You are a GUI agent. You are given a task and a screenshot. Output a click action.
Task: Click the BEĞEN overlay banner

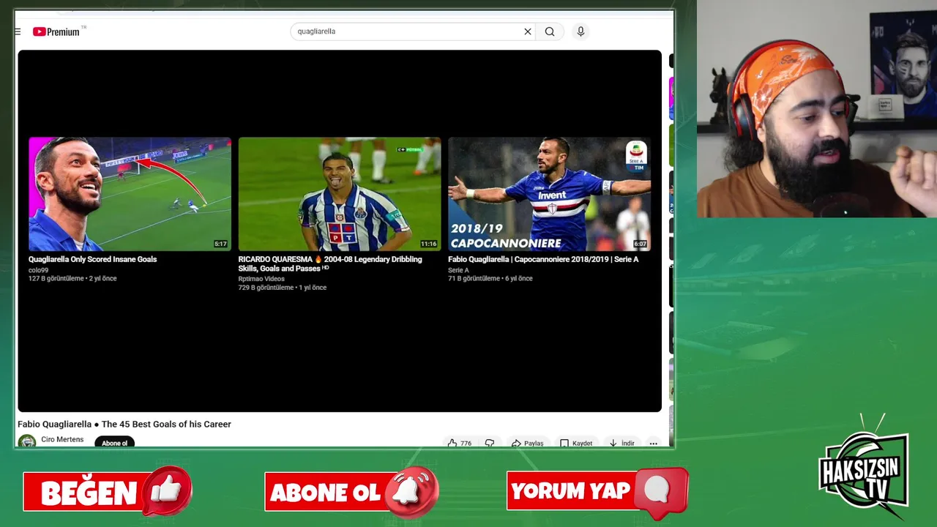click(x=108, y=490)
